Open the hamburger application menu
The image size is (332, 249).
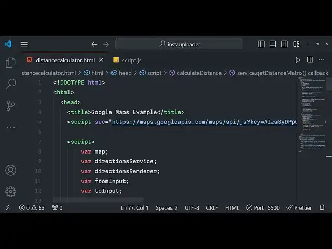24,44
